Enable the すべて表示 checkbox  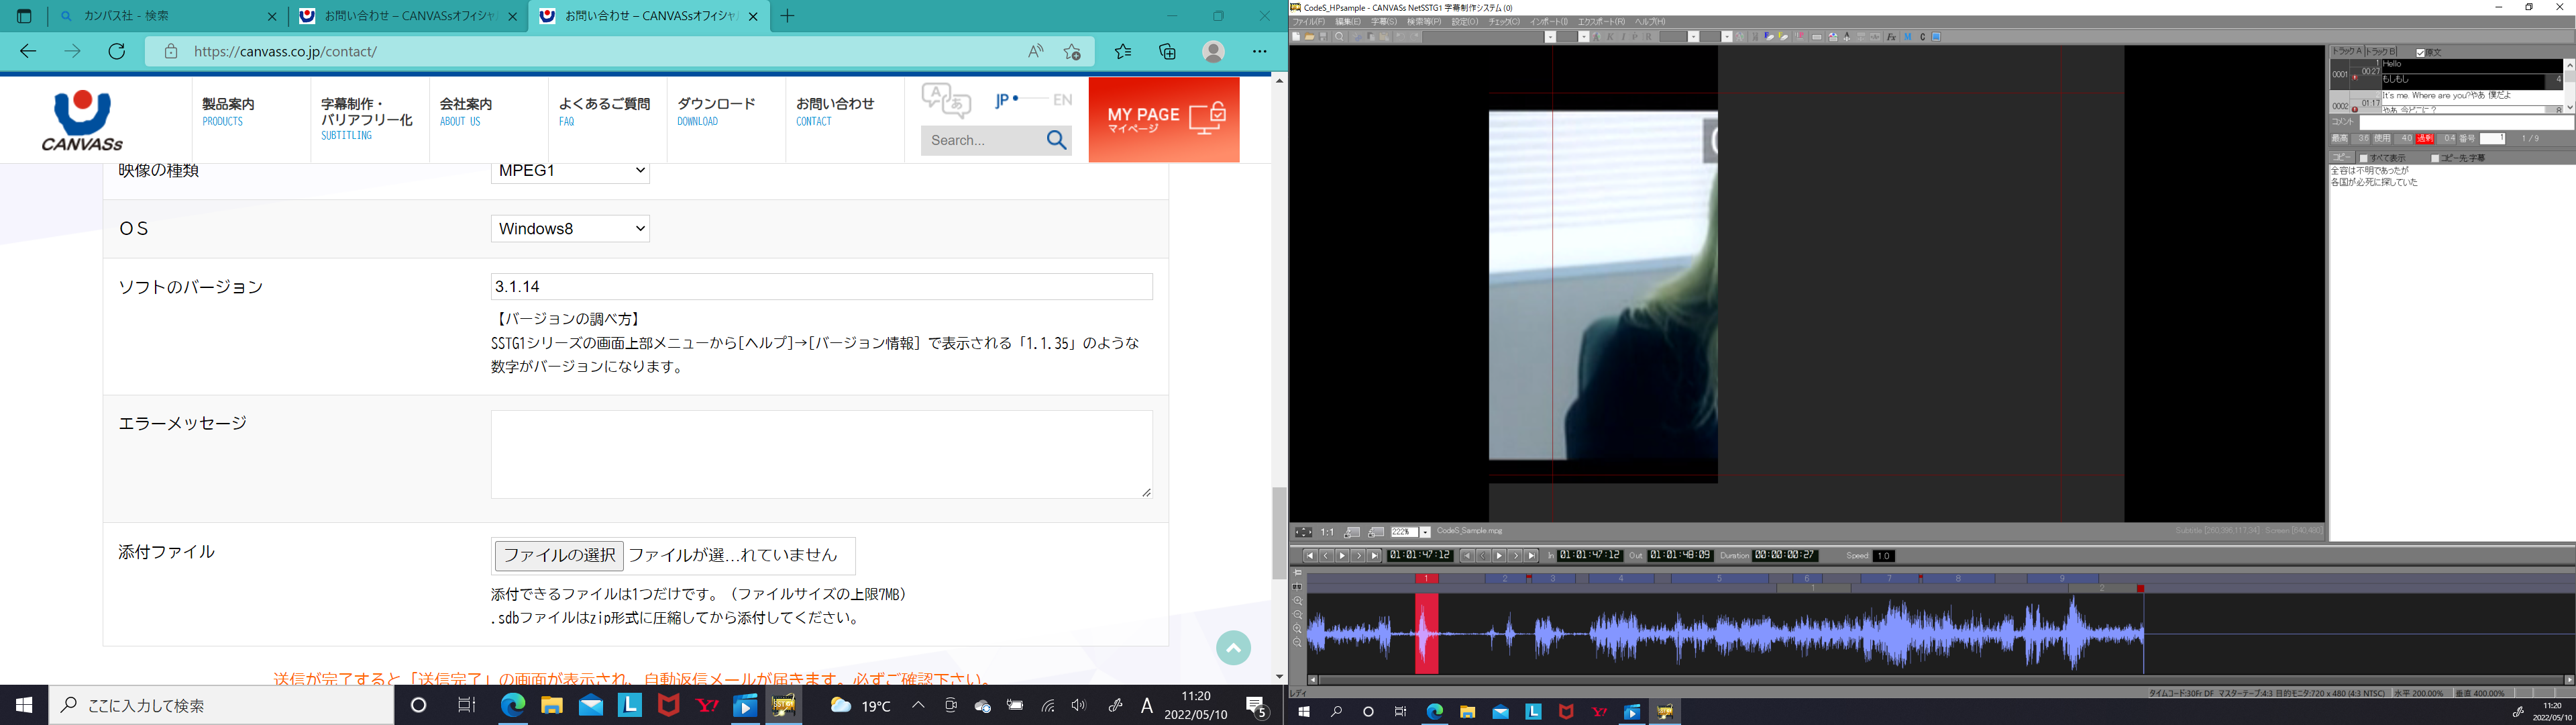[x=2364, y=158]
